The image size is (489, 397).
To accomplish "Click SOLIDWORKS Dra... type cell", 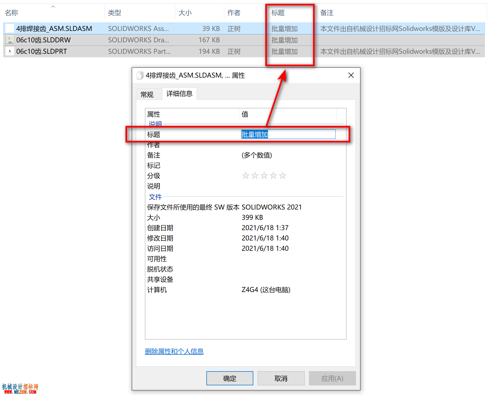I will [x=138, y=40].
